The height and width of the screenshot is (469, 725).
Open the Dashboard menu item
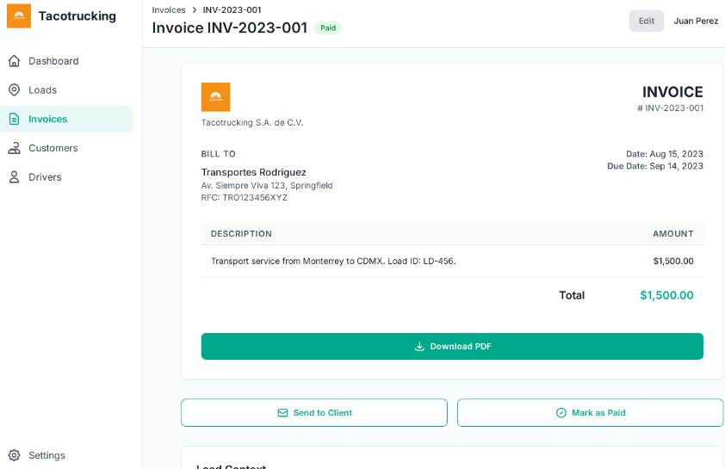click(53, 61)
